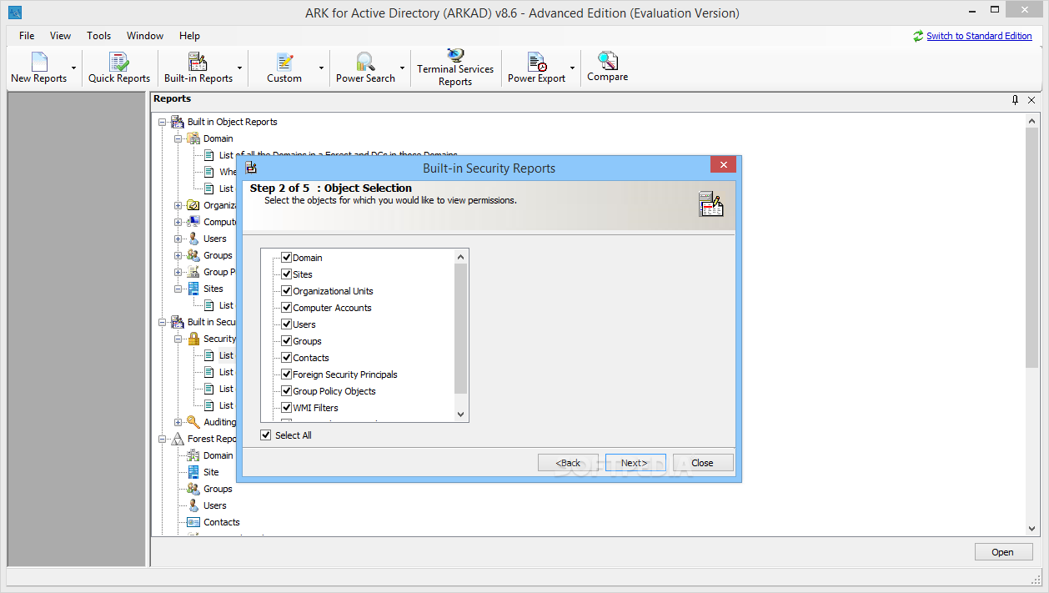Launch Quick Reports from the toolbar
The width and height of the screenshot is (1049, 593).
(119, 62)
